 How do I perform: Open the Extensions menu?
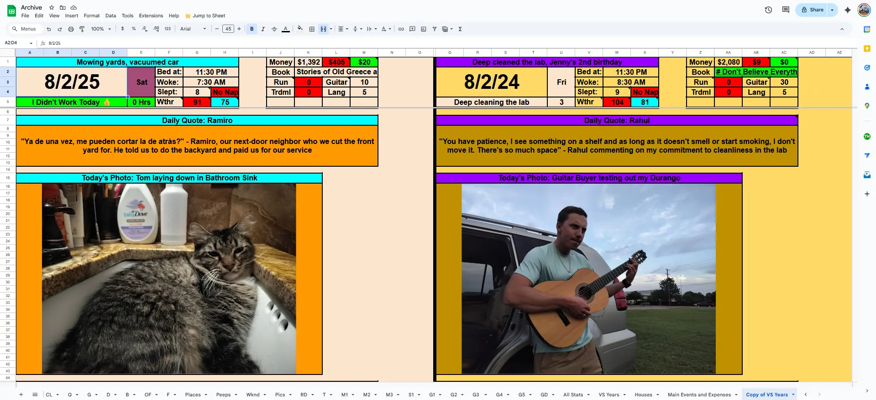pos(151,15)
